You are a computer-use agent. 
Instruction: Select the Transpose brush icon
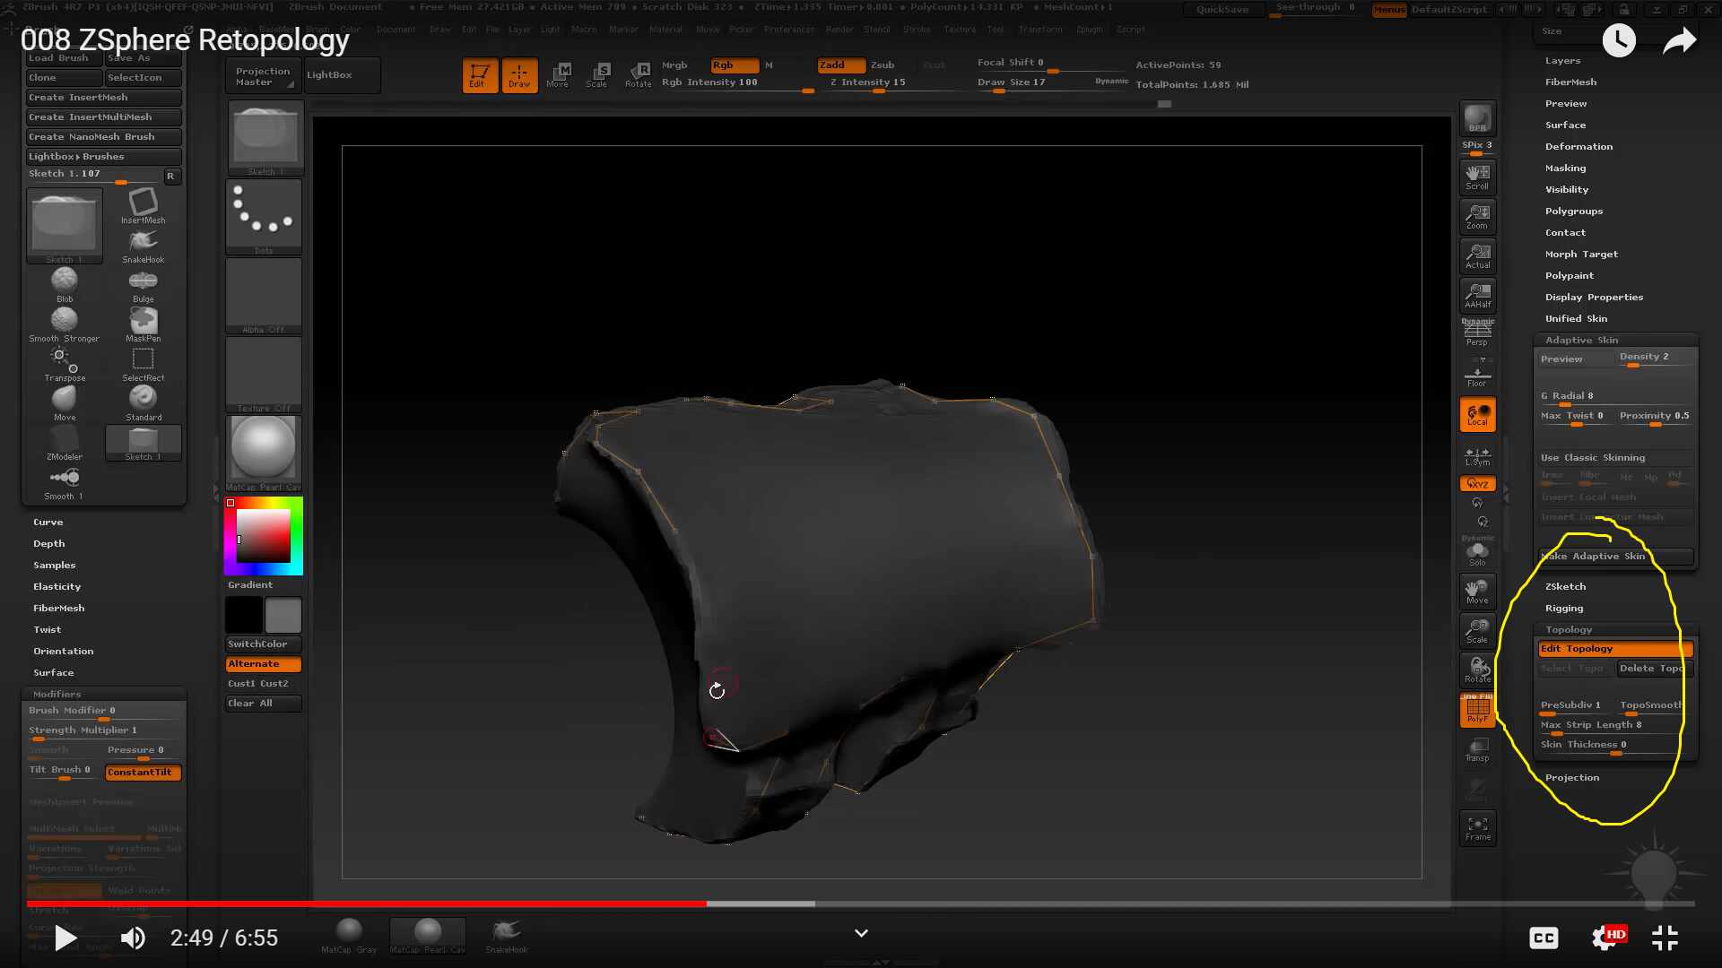[64, 362]
